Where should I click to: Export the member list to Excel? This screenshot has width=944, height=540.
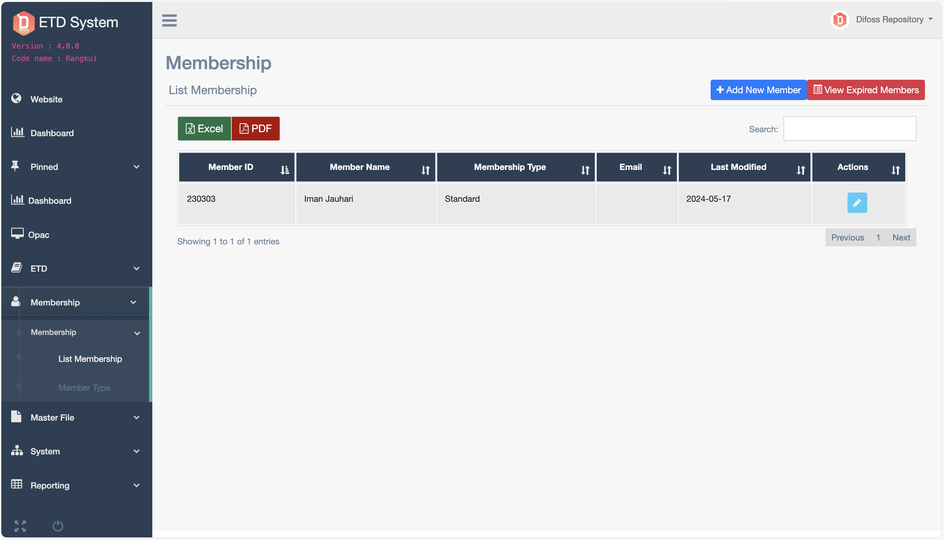pyautogui.click(x=204, y=129)
